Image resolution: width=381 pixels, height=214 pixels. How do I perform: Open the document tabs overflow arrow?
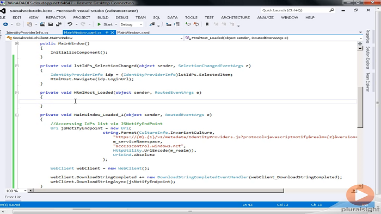(x=360, y=33)
